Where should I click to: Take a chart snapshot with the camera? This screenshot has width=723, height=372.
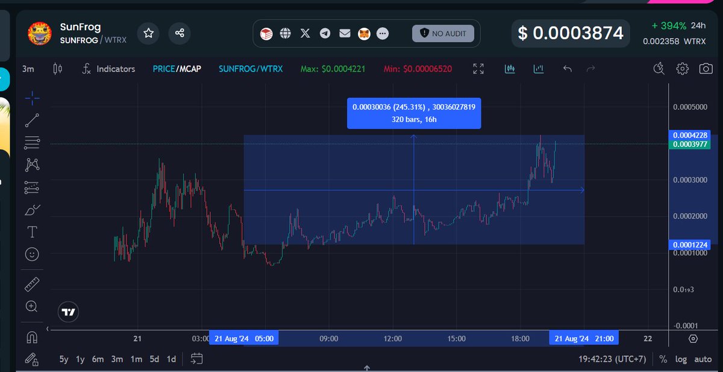coord(706,68)
